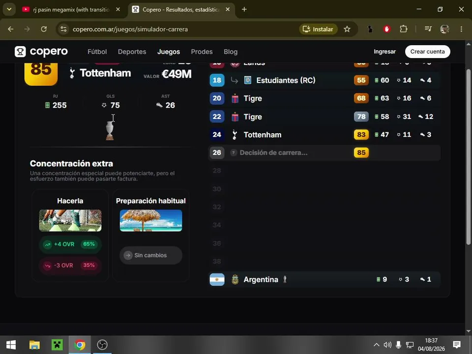Open the Windows Start menu

11,345
